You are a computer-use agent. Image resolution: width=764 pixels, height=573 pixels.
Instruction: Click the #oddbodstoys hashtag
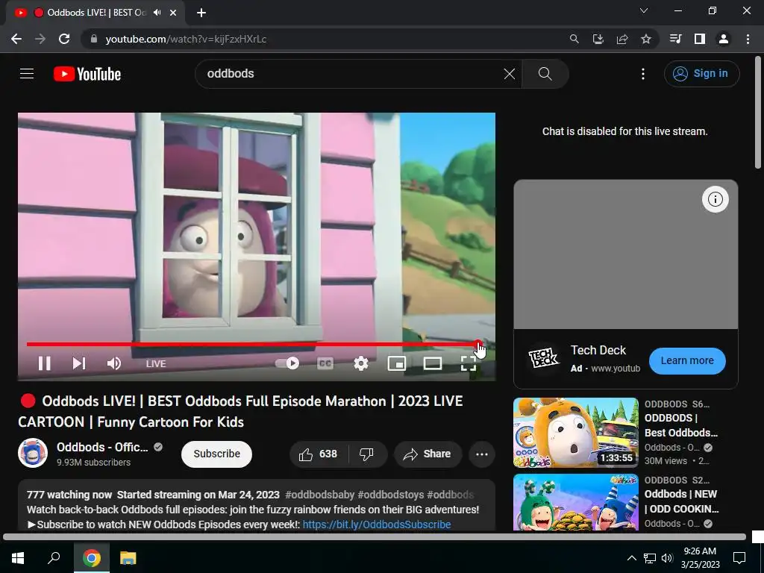pos(391,495)
